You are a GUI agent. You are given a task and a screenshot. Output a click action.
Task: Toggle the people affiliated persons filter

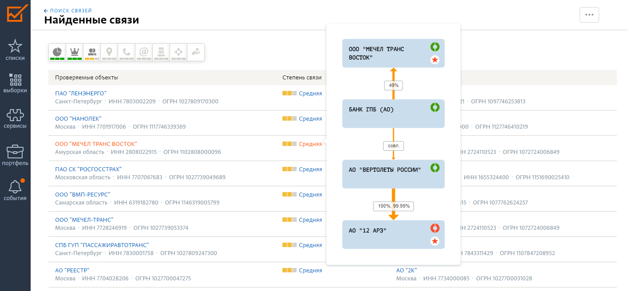92,52
